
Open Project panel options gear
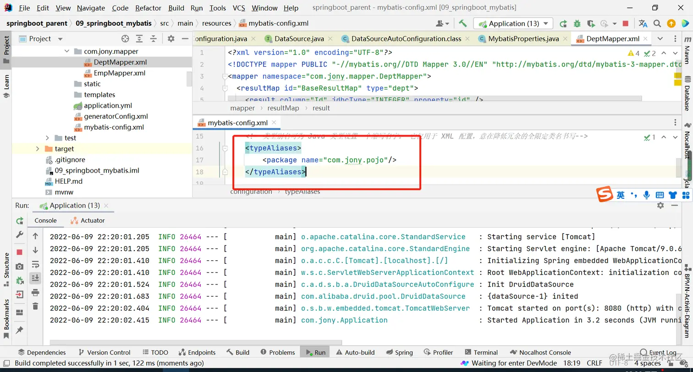[x=171, y=39]
